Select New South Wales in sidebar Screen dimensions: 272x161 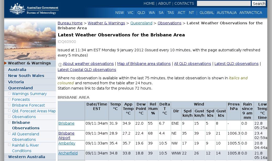pos(26,76)
